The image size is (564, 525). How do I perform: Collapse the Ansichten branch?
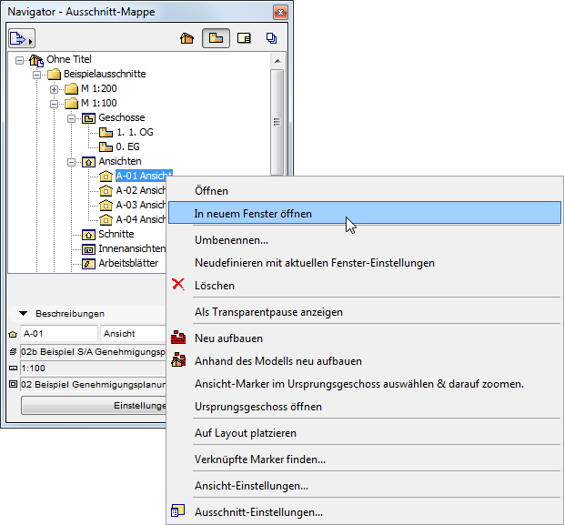pyautogui.click(x=71, y=162)
